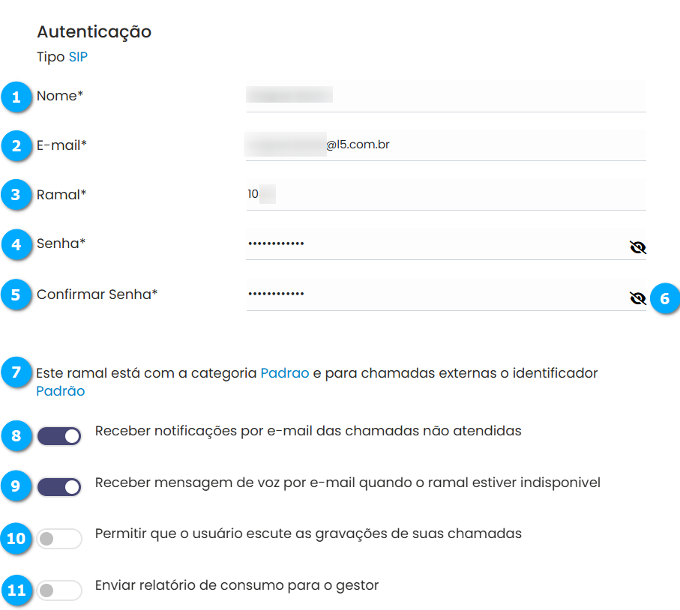Turn off voicemail by e-mail toggle

click(59, 487)
